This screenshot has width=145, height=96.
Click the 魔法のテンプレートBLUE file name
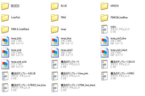click(x=23, y=73)
